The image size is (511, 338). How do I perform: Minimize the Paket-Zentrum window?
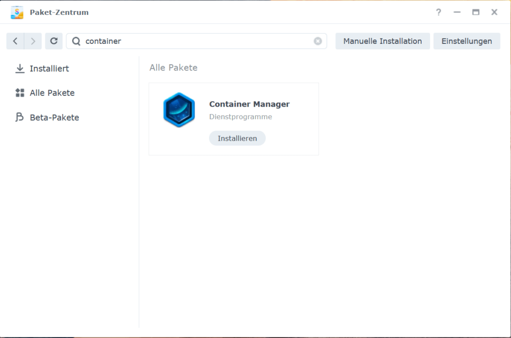pyautogui.click(x=457, y=12)
